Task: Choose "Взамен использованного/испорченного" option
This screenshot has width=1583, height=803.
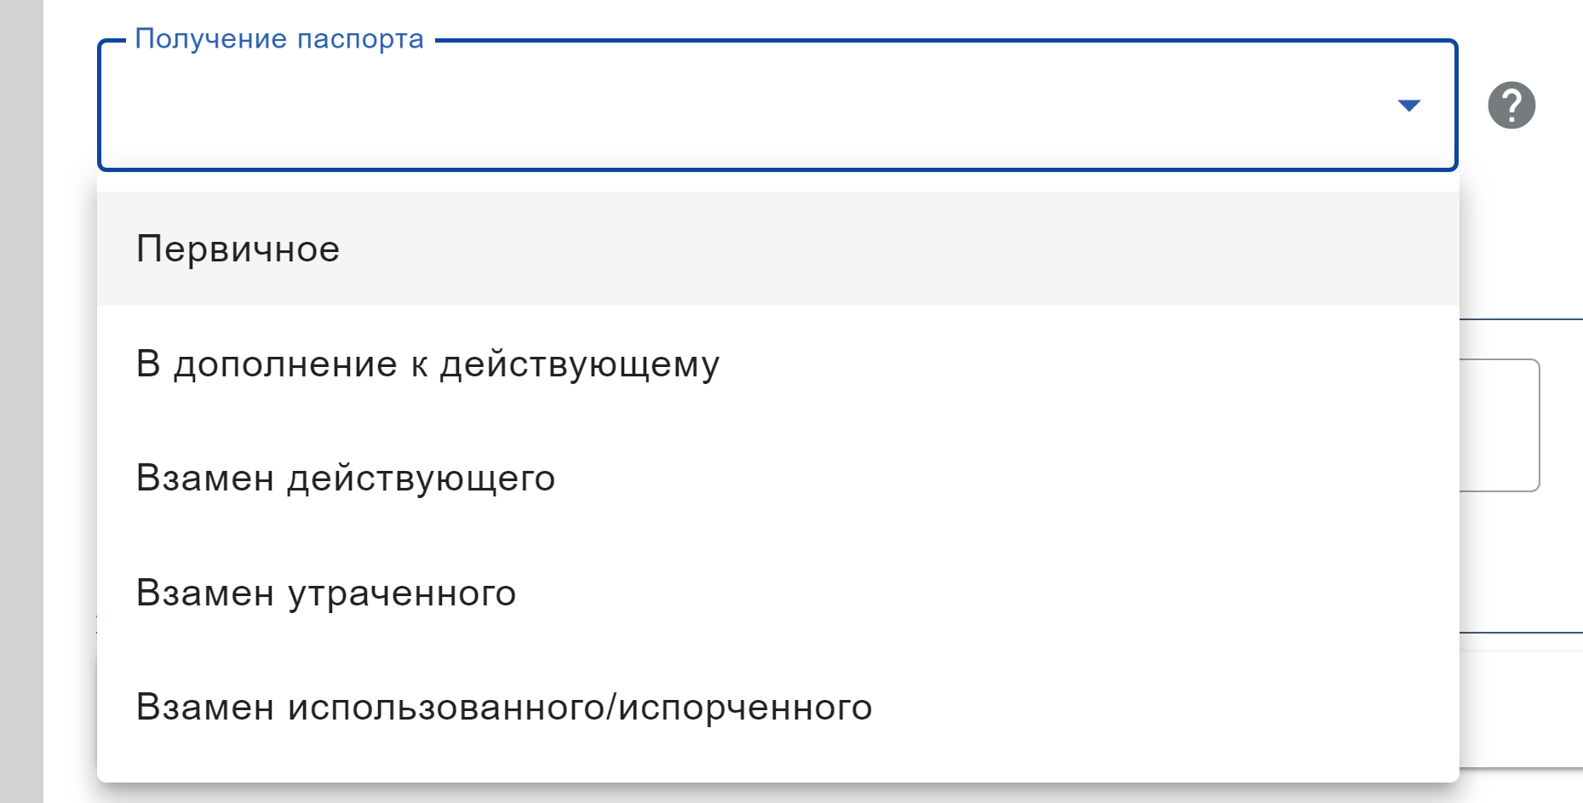Action: tap(504, 707)
